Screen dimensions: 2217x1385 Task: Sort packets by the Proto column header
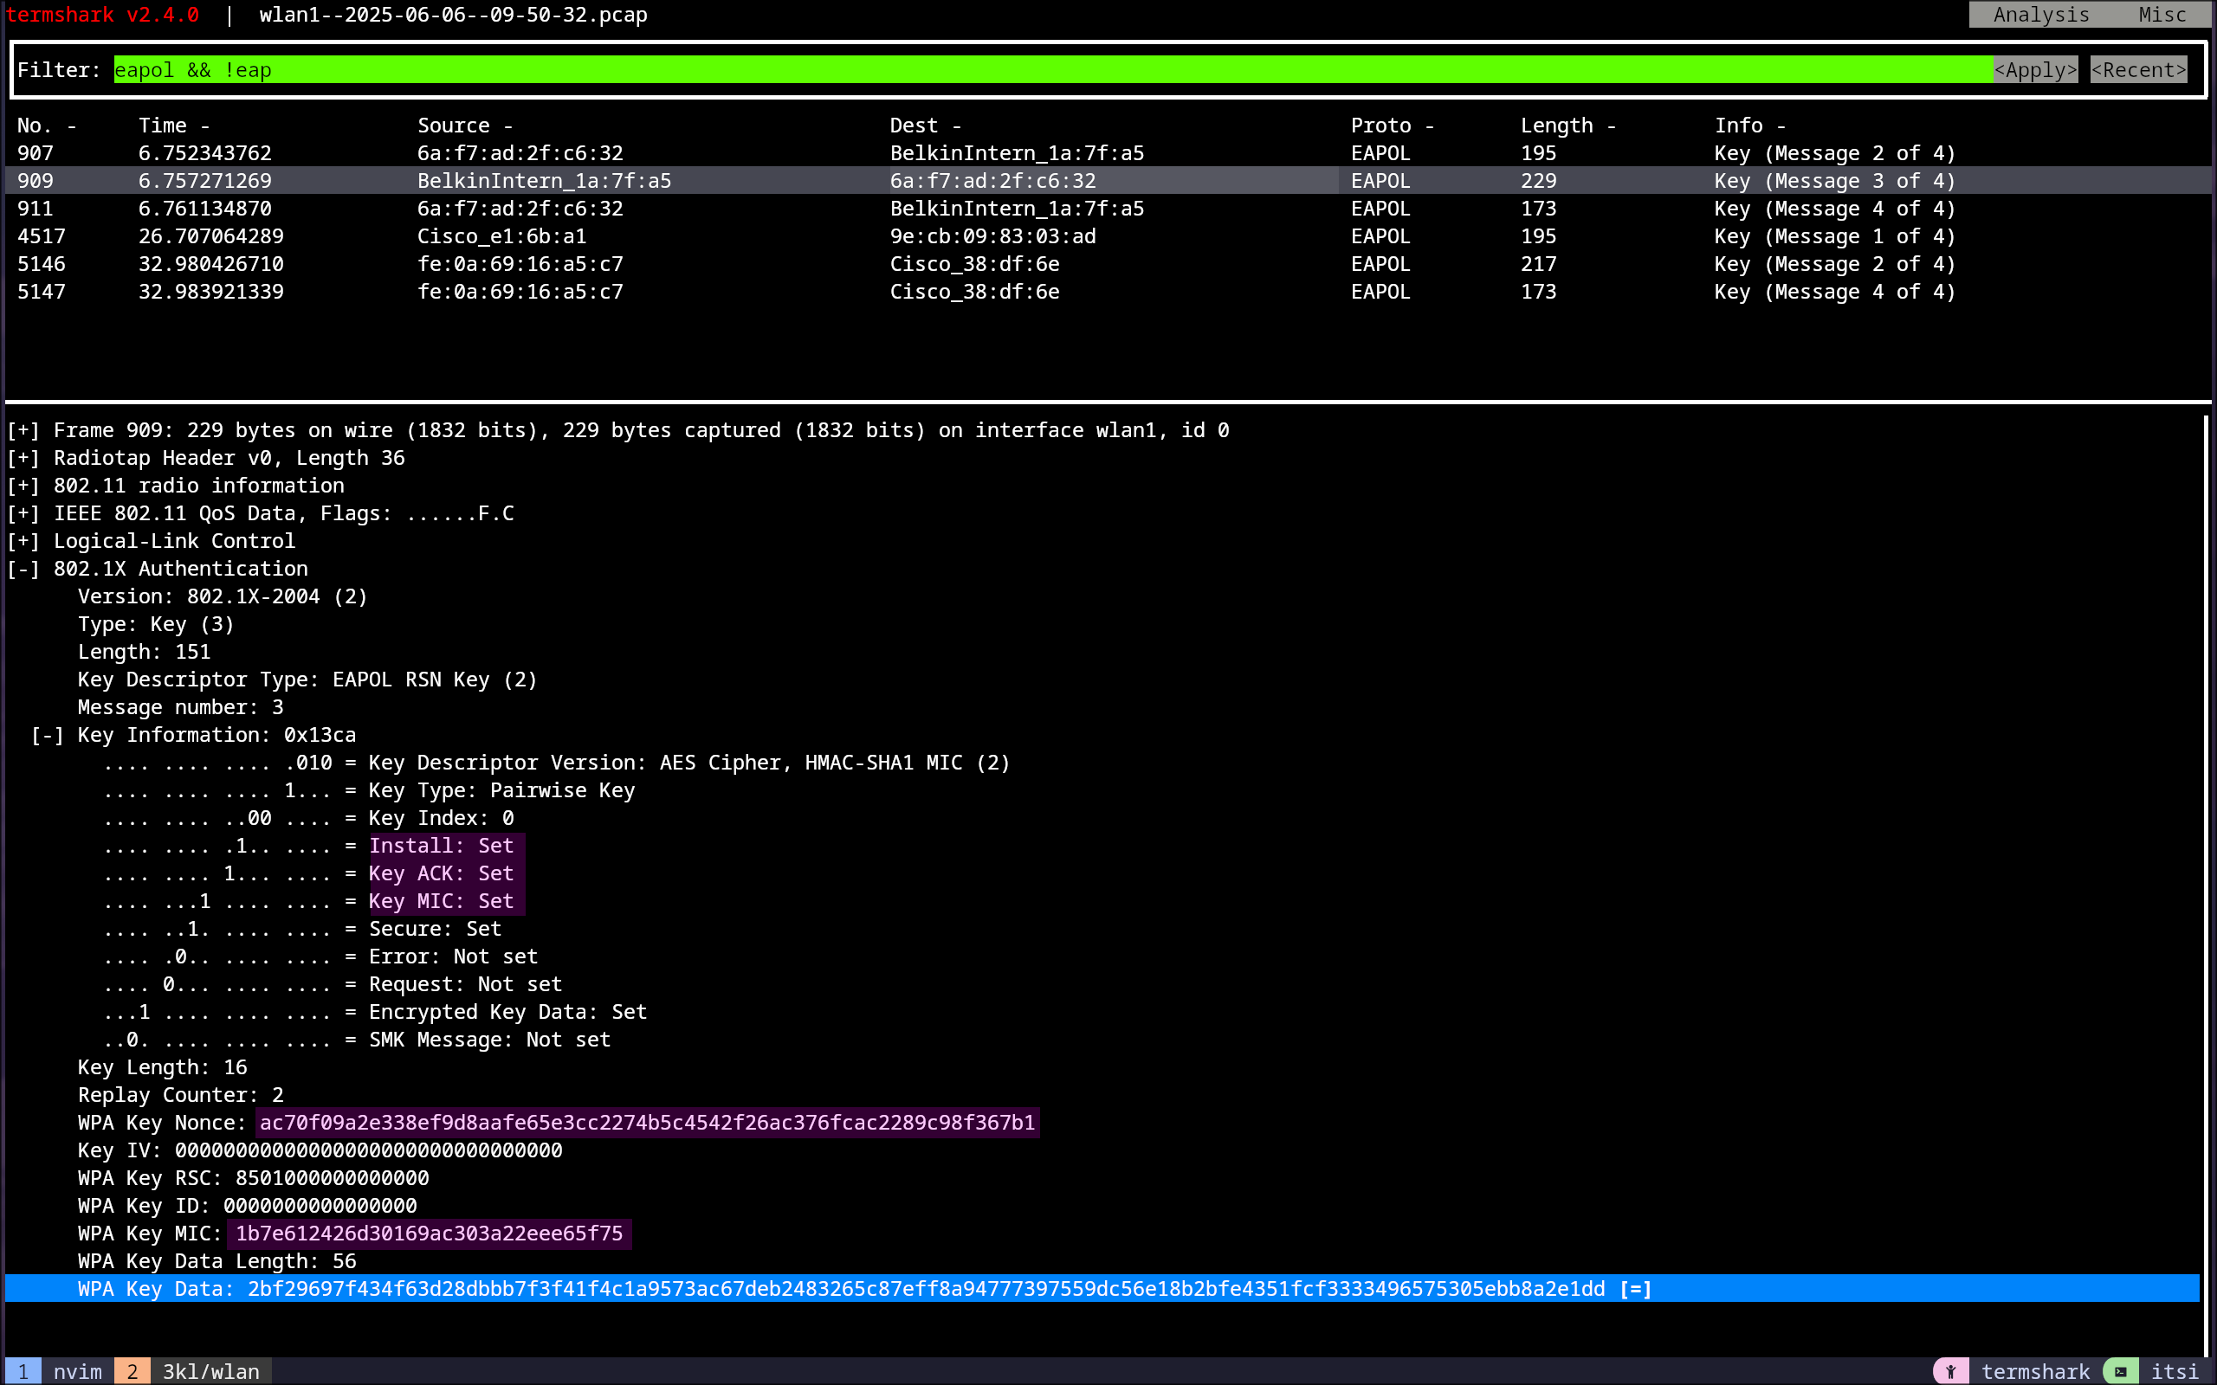(x=1393, y=126)
